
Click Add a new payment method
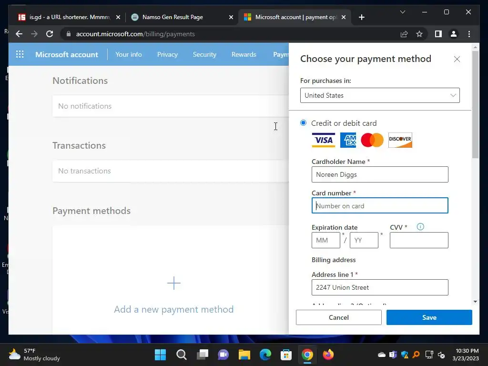click(173, 309)
